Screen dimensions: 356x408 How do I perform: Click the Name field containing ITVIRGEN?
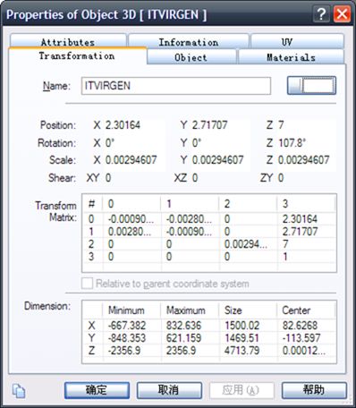176,86
